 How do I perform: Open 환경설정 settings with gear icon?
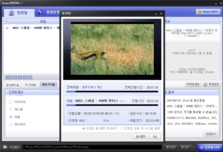coord(212,84)
